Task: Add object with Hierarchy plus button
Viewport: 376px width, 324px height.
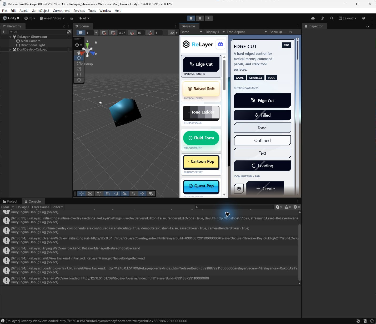Action: pyautogui.click(x=4, y=32)
